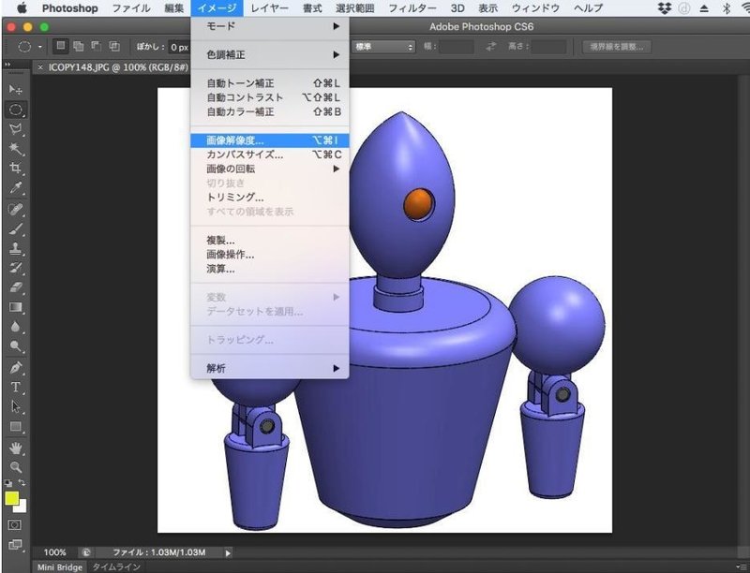750x573 pixels.
Task: Click the screen mode icon
Action: (x=15, y=544)
